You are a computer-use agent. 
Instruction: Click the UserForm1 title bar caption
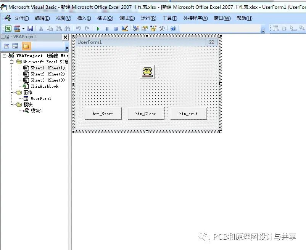tap(90, 42)
